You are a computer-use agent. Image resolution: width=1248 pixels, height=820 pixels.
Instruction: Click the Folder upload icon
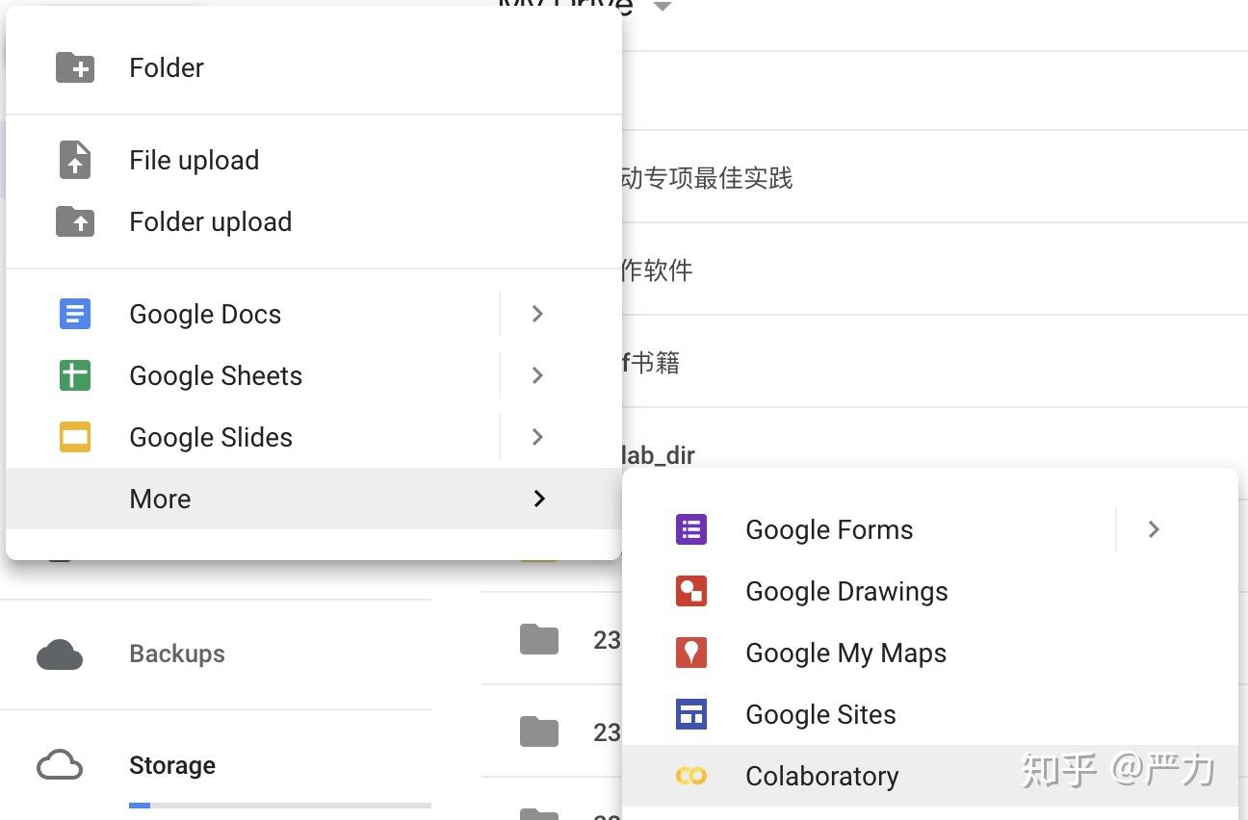(x=75, y=221)
